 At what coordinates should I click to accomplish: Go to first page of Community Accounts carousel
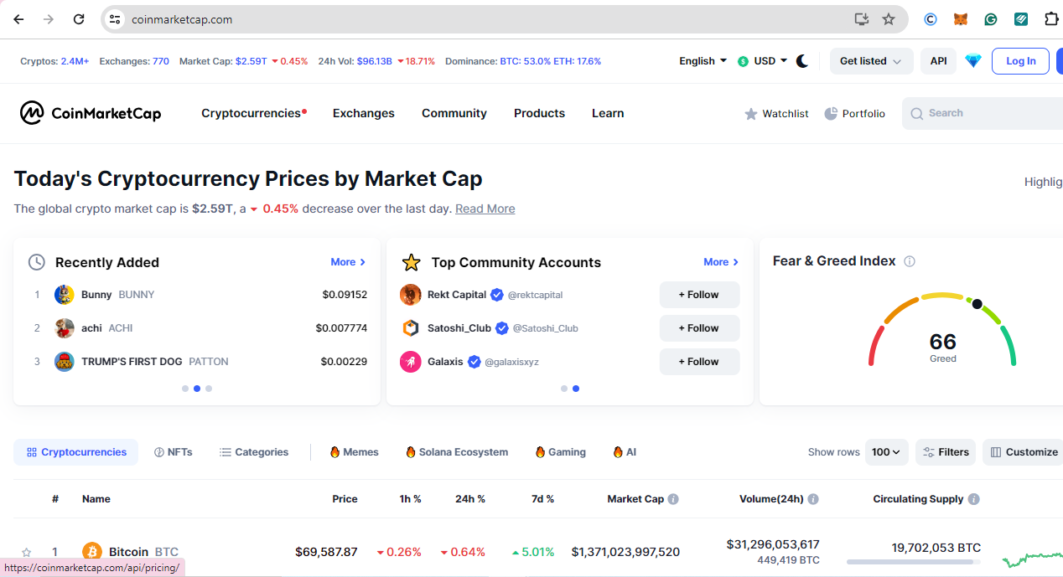(x=564, y=389)
